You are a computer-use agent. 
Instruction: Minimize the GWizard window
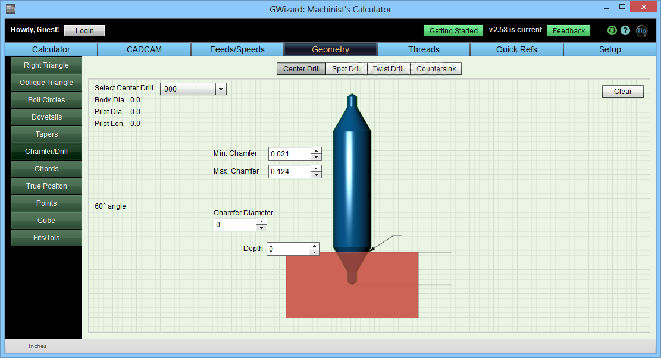[x=606, y=8]
